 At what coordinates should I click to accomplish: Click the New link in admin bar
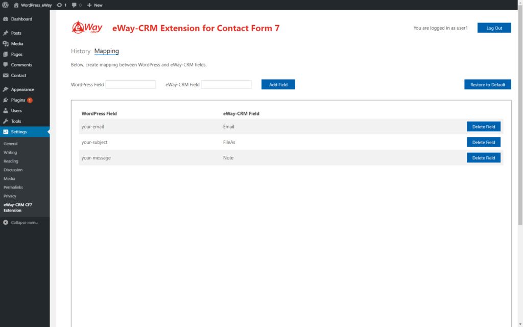coord(98,5)
